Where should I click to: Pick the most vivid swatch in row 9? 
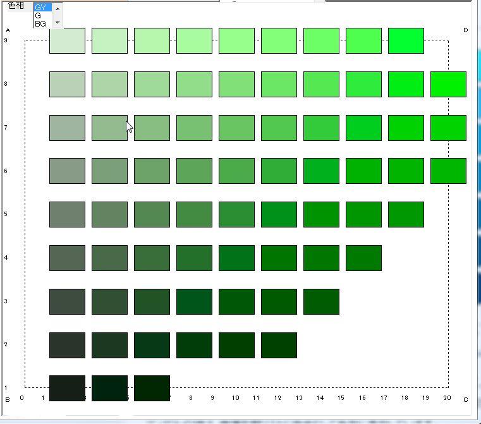tap(406, 40)
